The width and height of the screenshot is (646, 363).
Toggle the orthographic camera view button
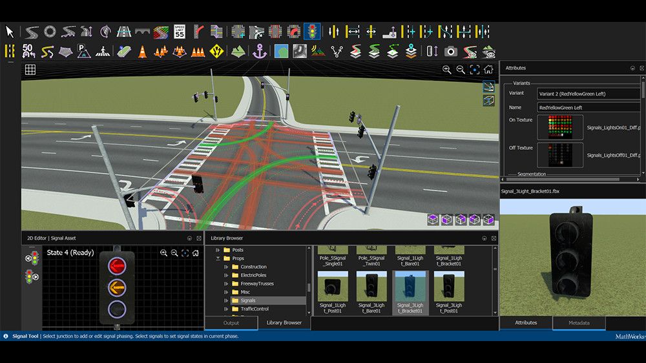(489, 100)
